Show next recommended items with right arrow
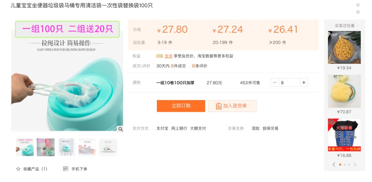 [355, 164]
